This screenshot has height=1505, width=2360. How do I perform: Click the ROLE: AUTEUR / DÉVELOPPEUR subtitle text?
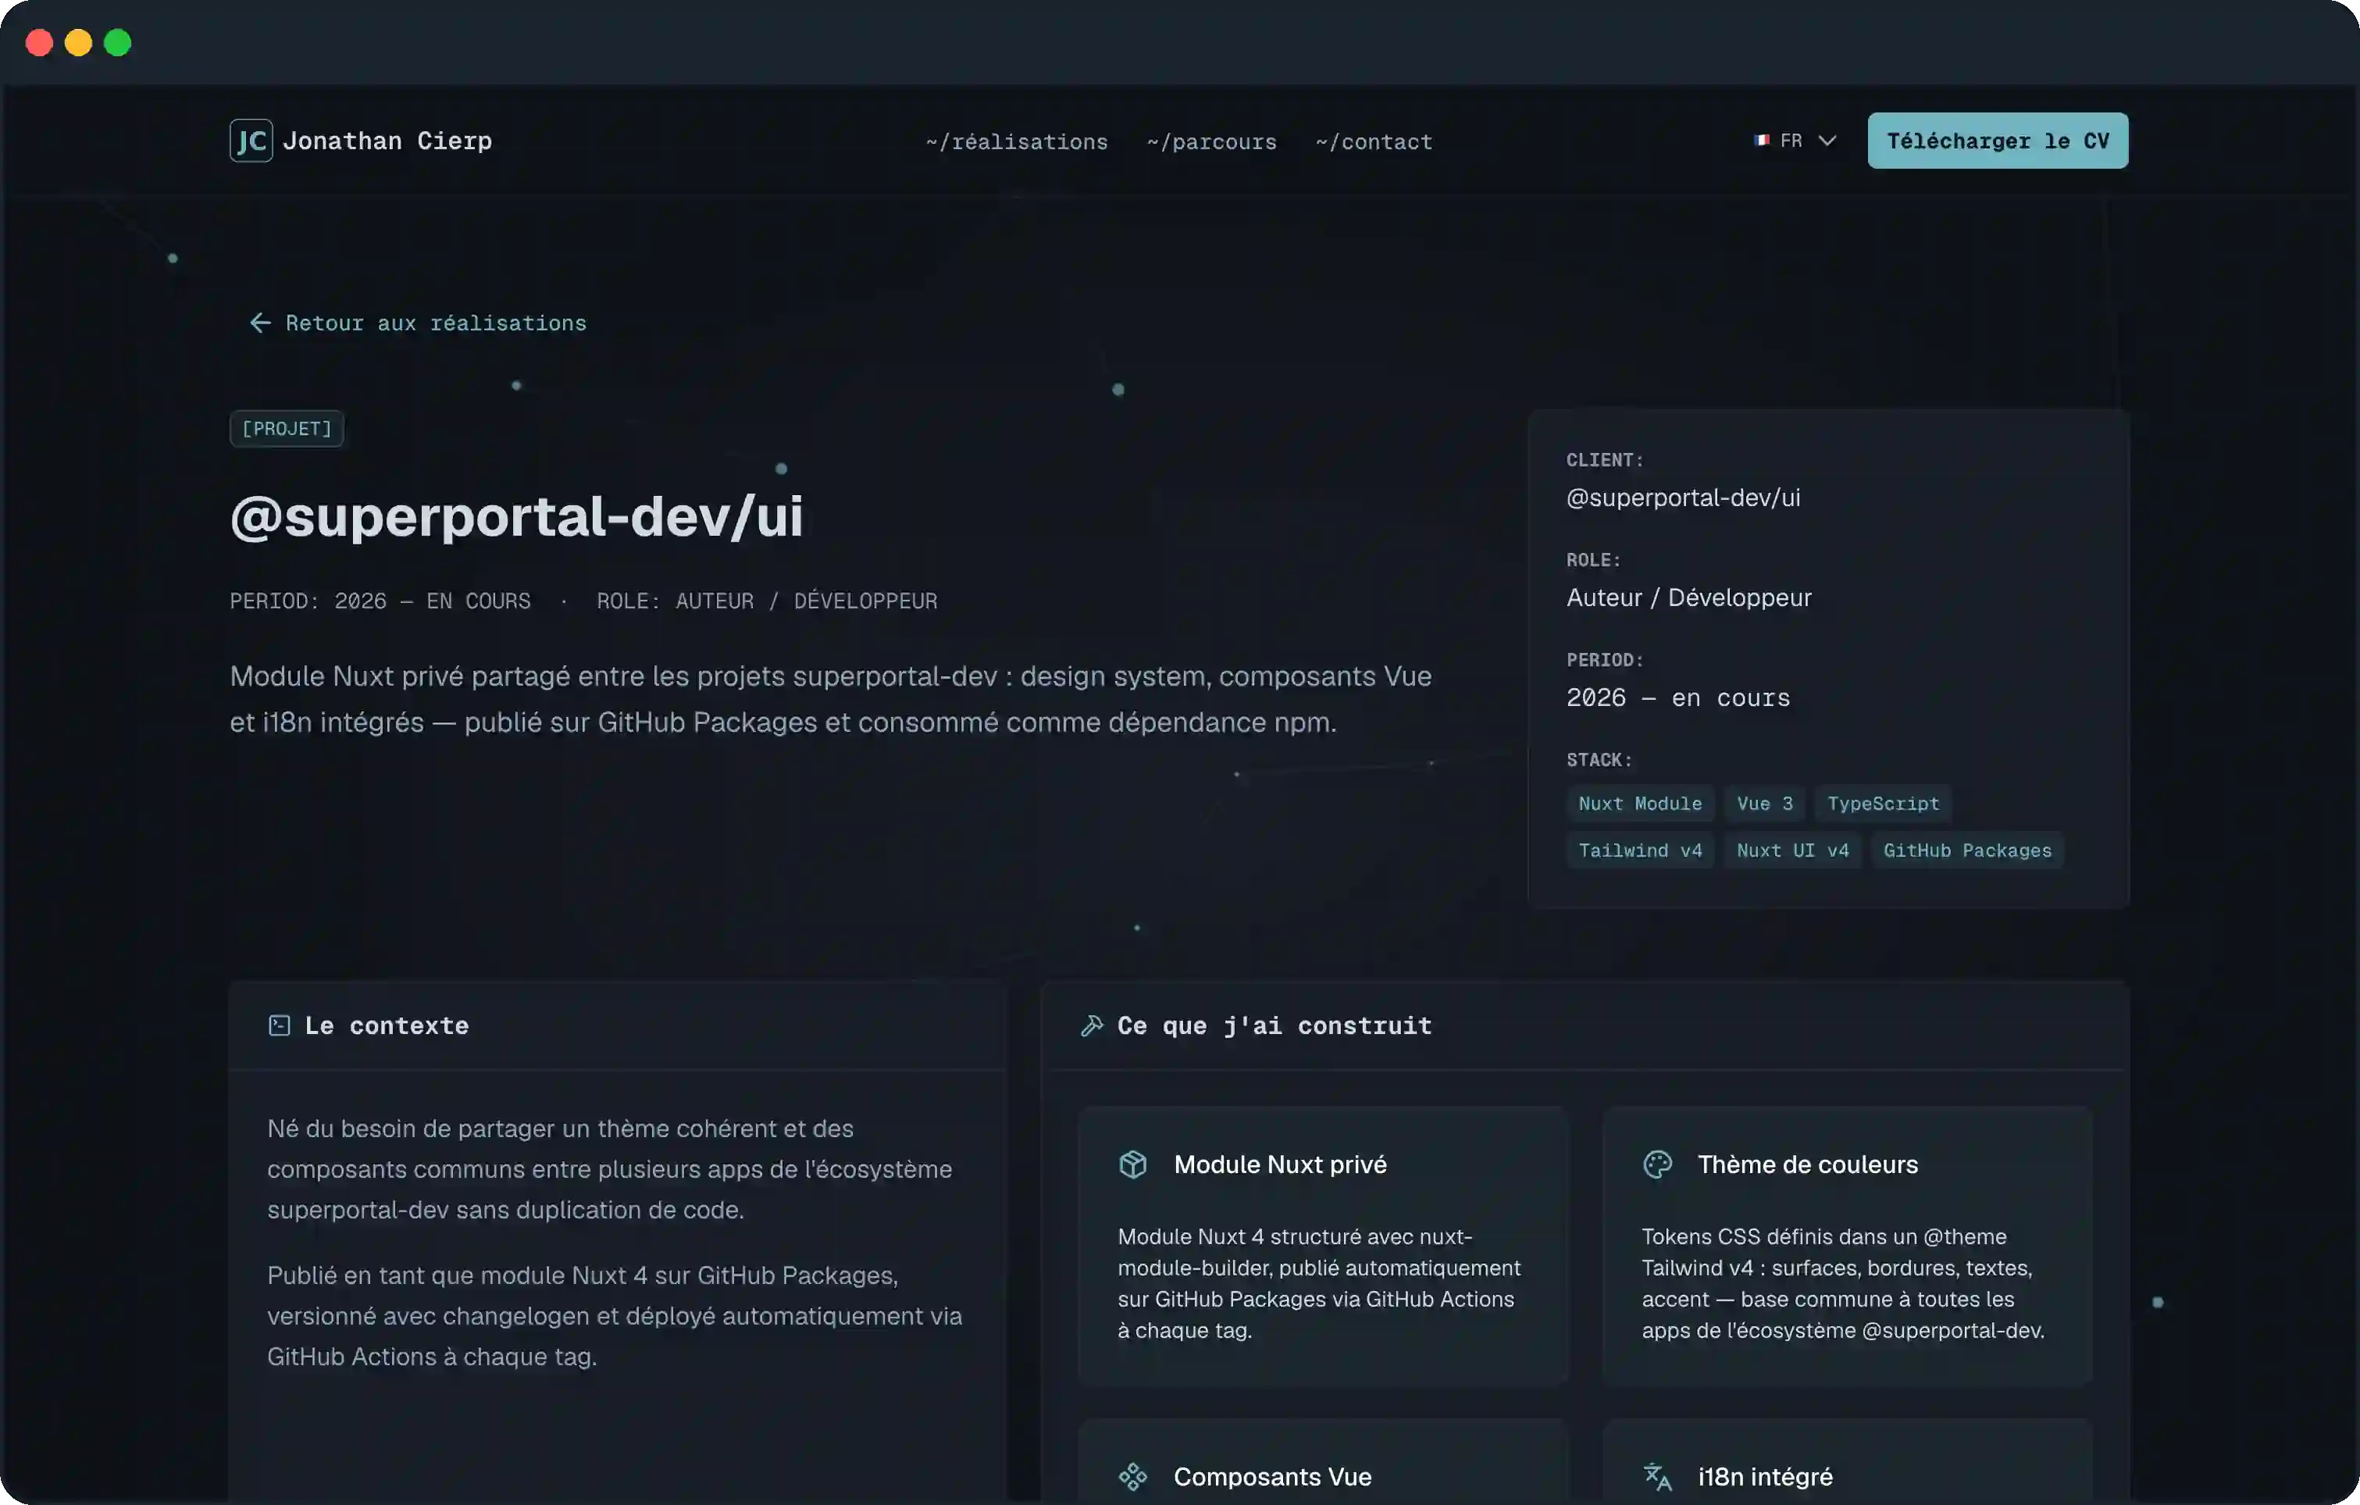(768, 600)
